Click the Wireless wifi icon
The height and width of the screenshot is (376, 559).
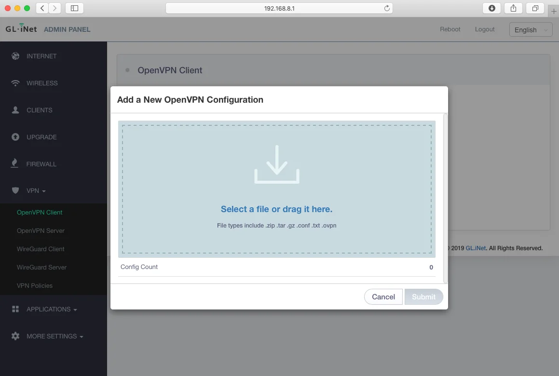click(15, 83)
